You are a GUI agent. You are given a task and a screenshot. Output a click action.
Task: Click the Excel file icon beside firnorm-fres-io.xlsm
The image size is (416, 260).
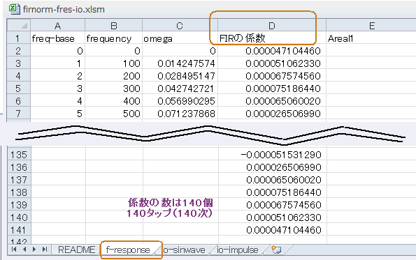point(14,9)
